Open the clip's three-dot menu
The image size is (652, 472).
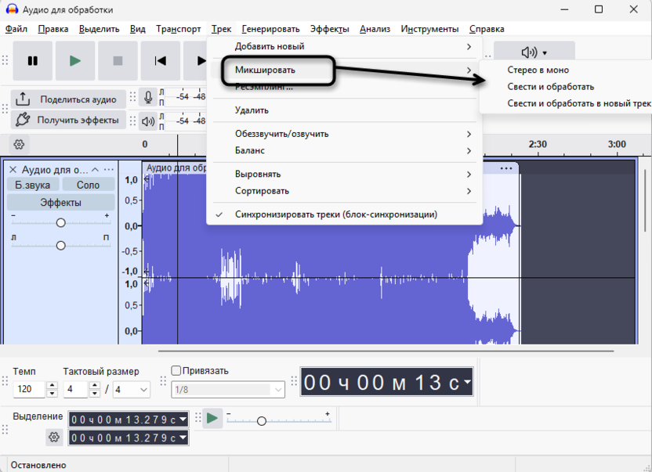pos(506,168)
